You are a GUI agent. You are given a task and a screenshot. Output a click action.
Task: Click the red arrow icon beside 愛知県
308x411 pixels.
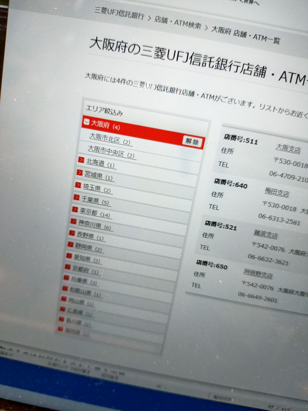point(69,256)
